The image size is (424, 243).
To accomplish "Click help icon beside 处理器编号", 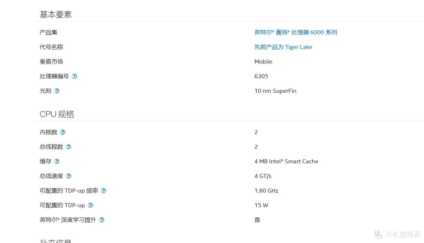I will [74, 76].
